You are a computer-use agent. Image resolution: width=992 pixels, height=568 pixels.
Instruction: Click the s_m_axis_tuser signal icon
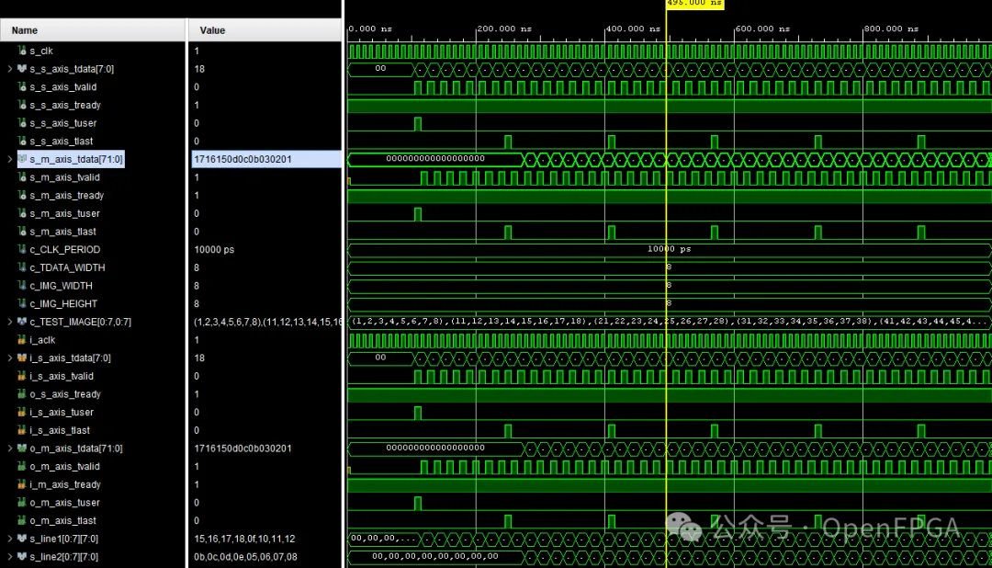(x=22, y=213)
